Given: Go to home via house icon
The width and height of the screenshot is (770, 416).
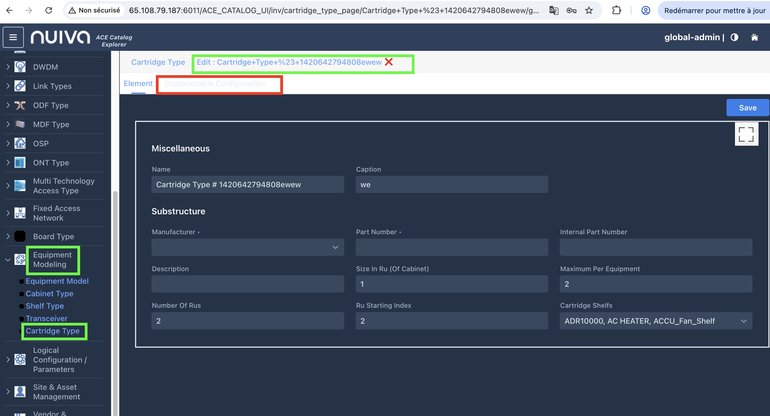Looking at the screenshot, I should click(754, 37).
